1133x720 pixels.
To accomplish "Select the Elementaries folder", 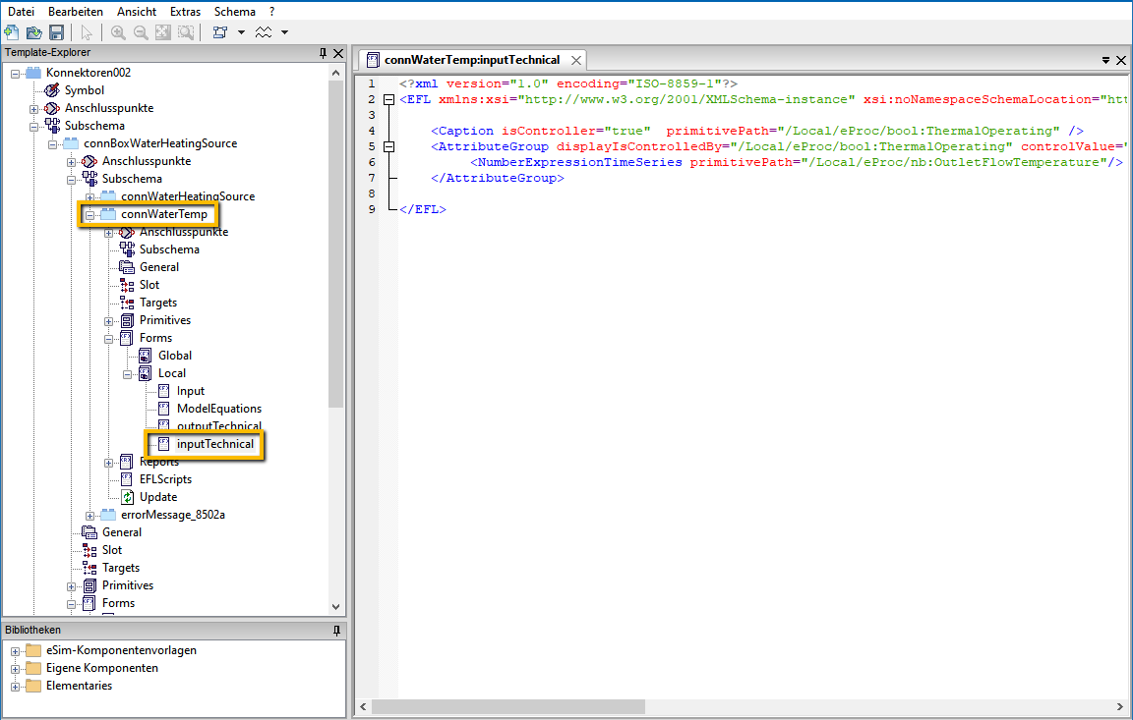I will 80,686.
